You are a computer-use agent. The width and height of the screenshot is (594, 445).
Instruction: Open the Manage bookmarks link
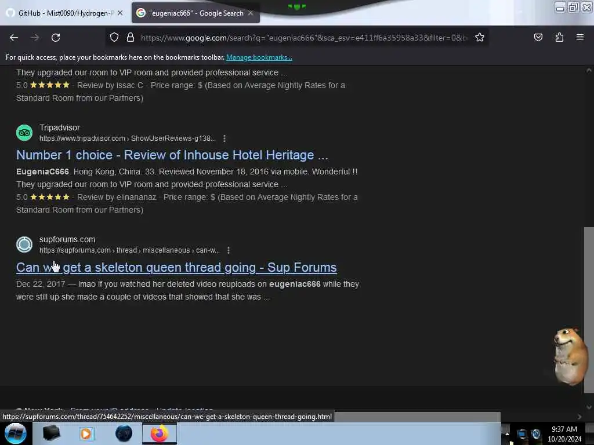pos(259,57)
